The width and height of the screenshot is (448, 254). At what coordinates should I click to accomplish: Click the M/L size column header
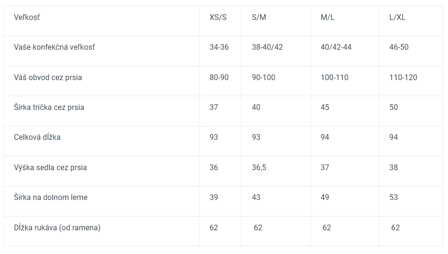[327, 18]
